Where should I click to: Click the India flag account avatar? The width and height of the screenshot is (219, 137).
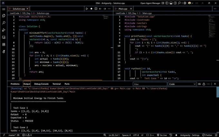coord(189,3)
